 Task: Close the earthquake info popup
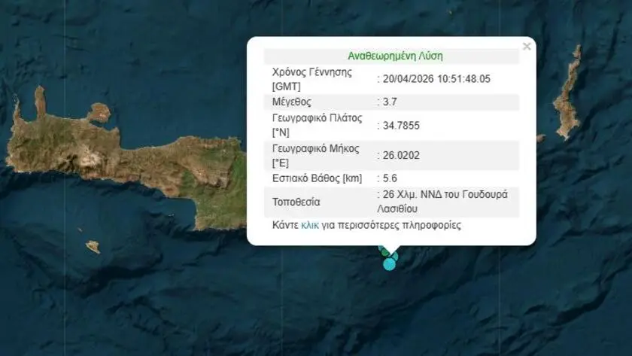click(x=527, y=47)
